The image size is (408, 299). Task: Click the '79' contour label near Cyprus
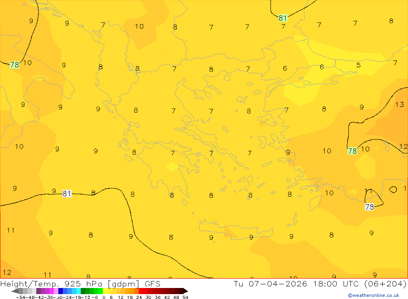click(x=370, y=207)
